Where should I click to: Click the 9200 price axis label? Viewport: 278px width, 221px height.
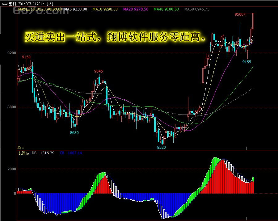point(11,53)
